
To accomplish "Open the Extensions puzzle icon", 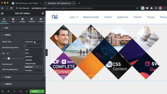I will [151, 8].
